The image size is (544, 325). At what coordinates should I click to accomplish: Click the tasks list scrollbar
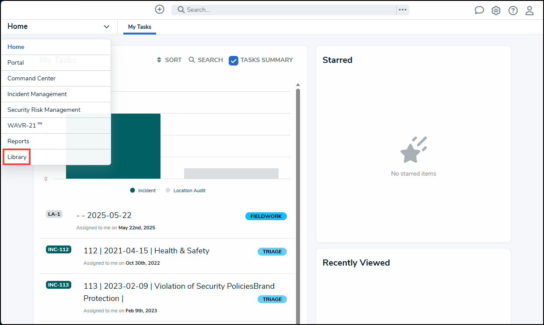point(298,205)
